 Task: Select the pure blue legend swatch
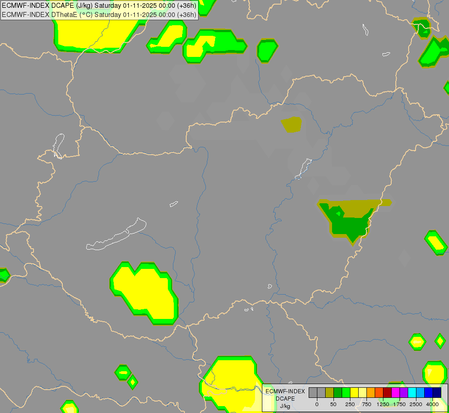[x=429, y=392]
